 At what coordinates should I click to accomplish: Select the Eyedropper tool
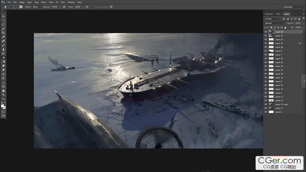coord(3,37)
